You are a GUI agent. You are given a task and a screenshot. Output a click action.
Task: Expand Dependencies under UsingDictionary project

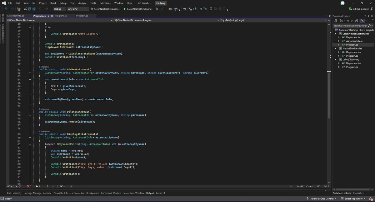338,63
